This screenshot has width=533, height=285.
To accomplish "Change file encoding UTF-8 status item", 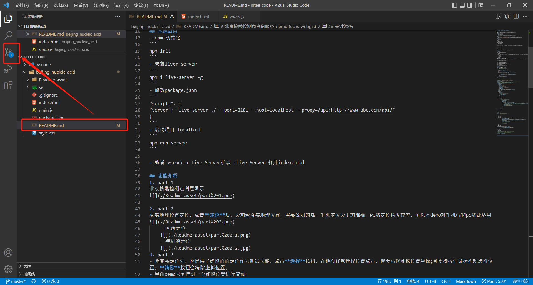I will (x=430, y=281).
